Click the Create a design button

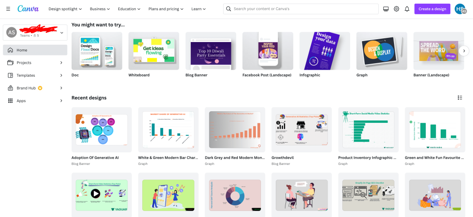click(432, 9)
